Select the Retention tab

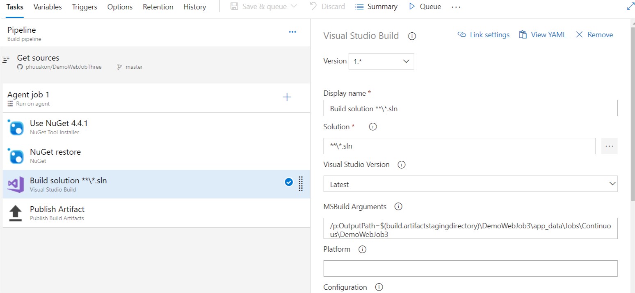coord(158,7)
